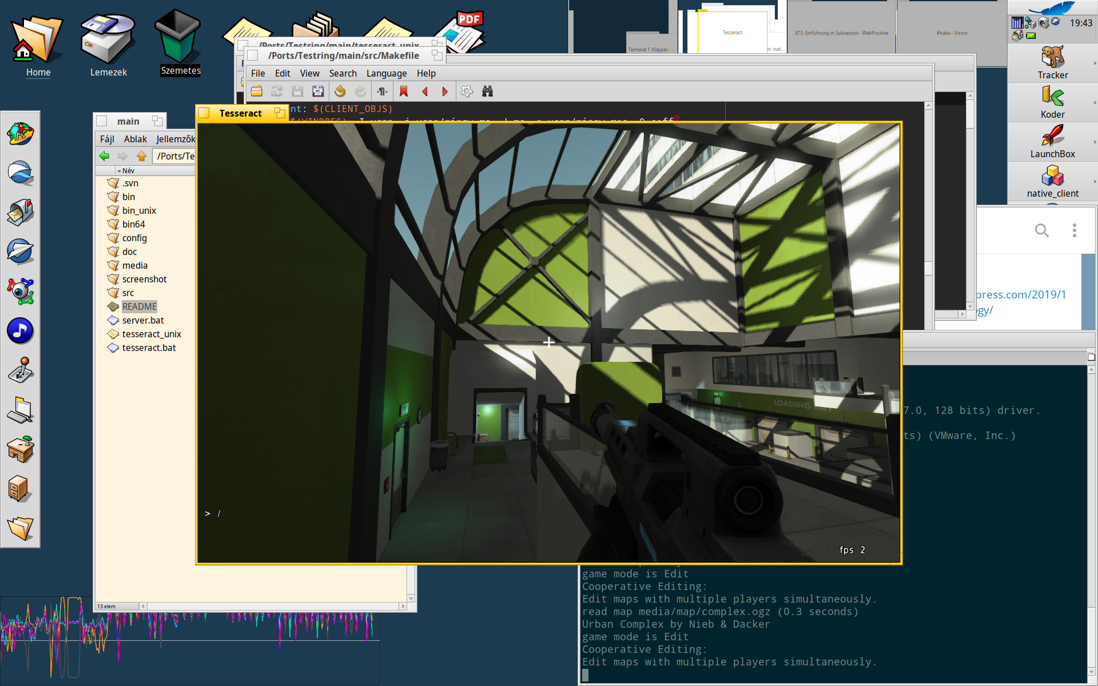
Task: Expand the Koder entry arrow in Deskbar
Action: point(1095,102)
